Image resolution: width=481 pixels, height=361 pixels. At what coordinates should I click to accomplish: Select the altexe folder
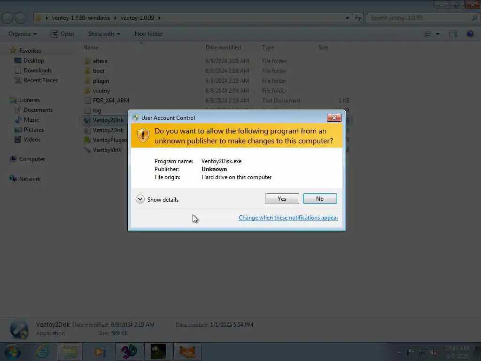coord(100,61)
